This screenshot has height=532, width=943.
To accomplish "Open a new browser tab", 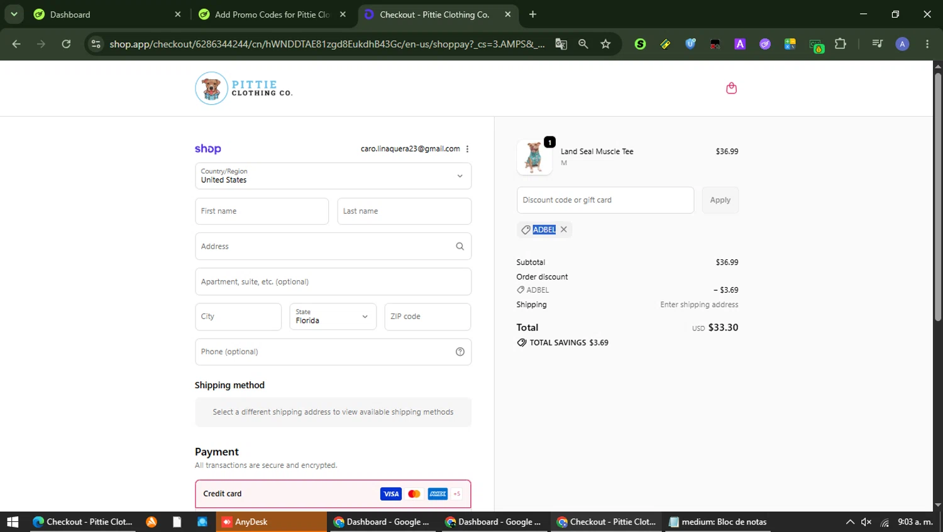I will point(532,14).
